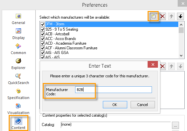
Task: Click into the Manufacturer Code text field
Action: tap(114, 90)
